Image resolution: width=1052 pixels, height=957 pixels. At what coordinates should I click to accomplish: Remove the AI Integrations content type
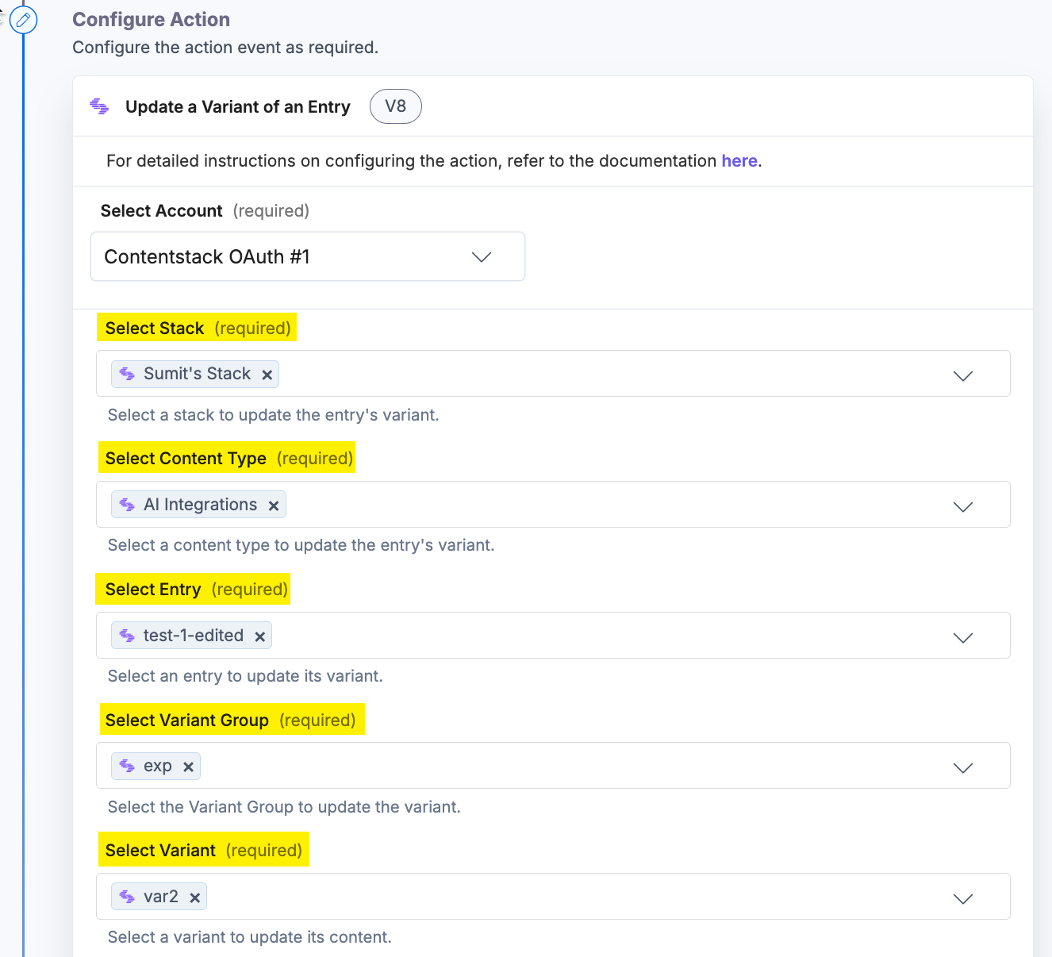pos(274,505)
